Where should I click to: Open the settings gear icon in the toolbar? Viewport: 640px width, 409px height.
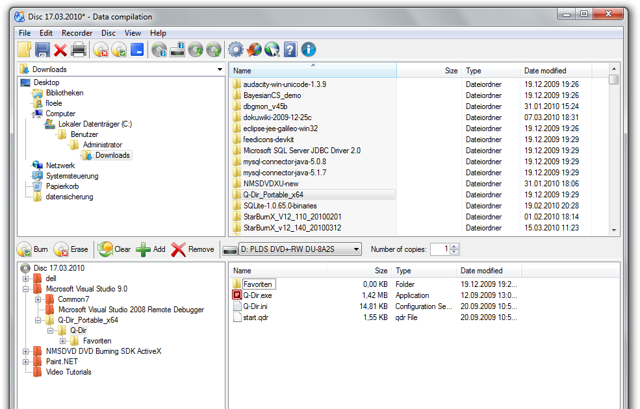(236, 49)
